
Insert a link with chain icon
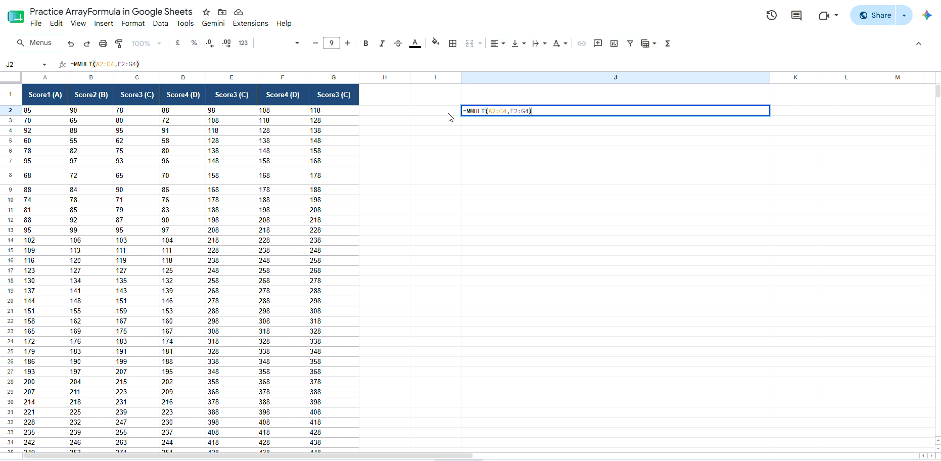tap(582, 43)
